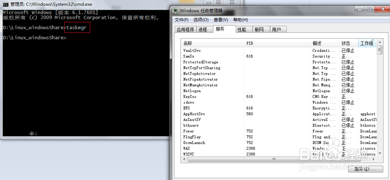Screen dimensions: 390x180
Task: Open the 帮助(H) menu
Action: click(x=241, y=20)
